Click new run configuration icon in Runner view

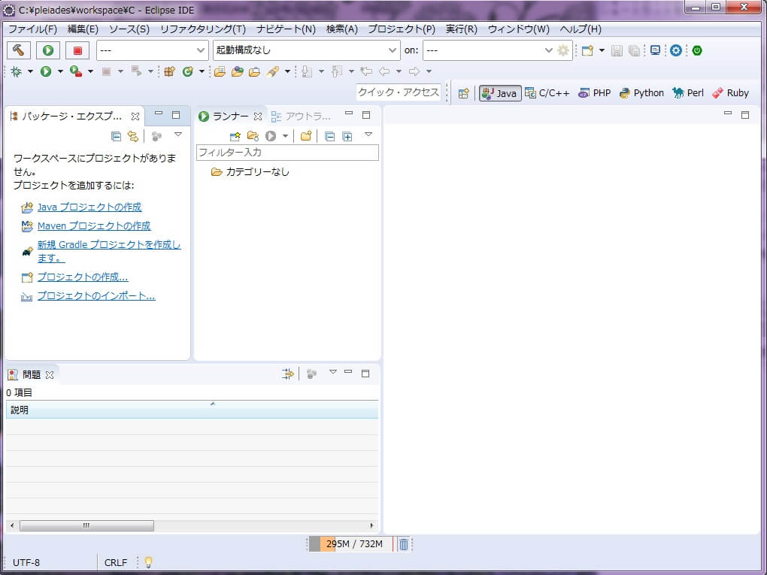tap(235, 136)
